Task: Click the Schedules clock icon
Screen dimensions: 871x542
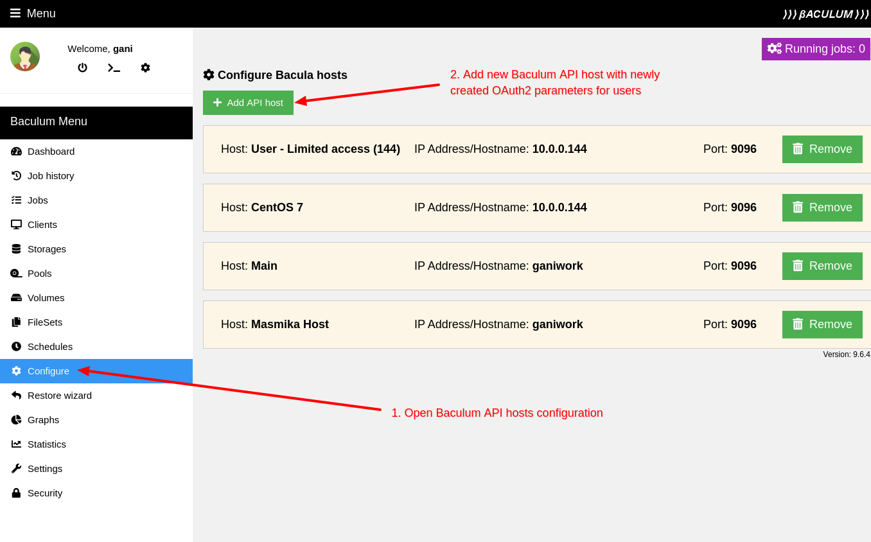Action: (x=16, y=347)
